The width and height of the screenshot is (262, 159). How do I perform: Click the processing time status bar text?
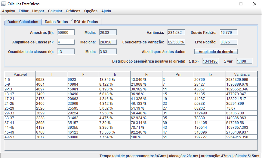tap(179, 156)
